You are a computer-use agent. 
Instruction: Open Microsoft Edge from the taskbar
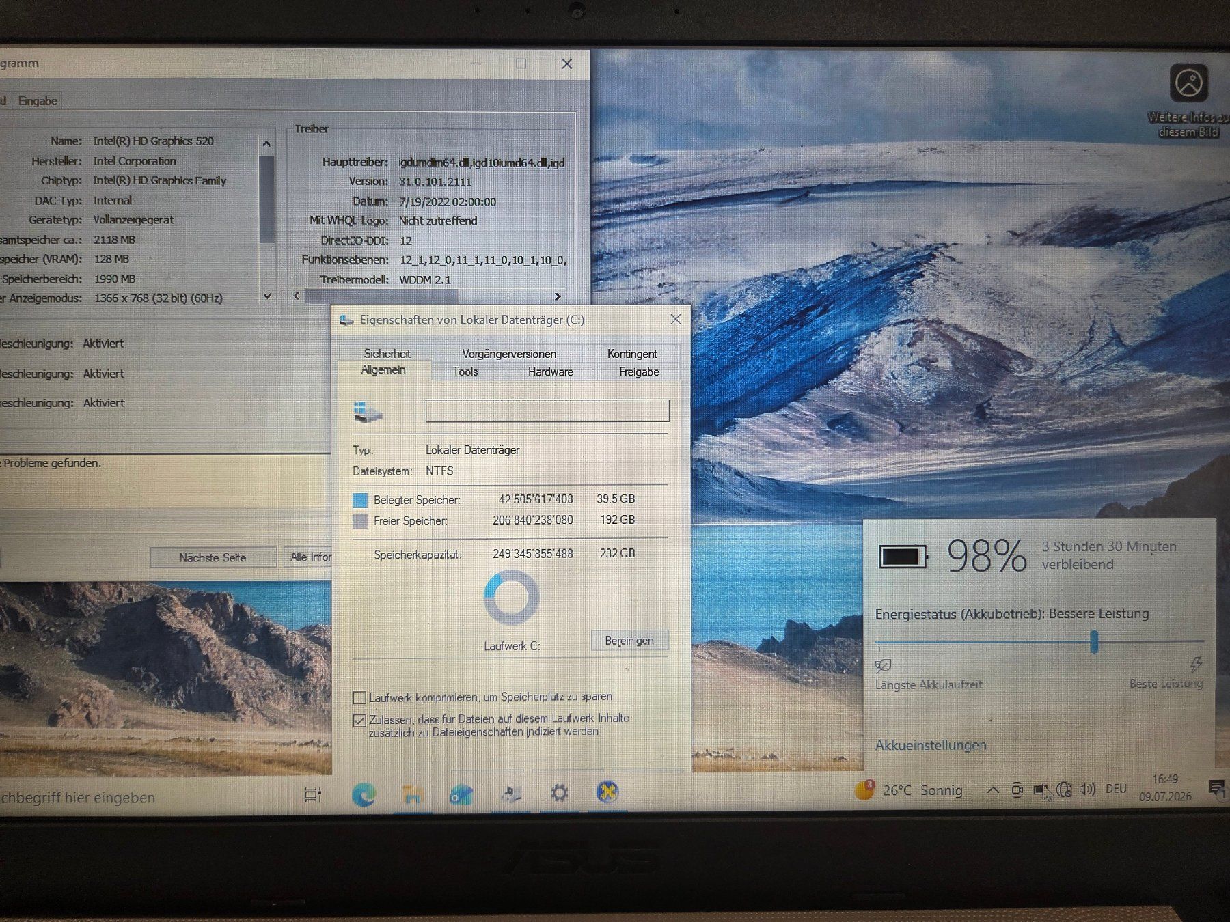click(x=364, y=794)
